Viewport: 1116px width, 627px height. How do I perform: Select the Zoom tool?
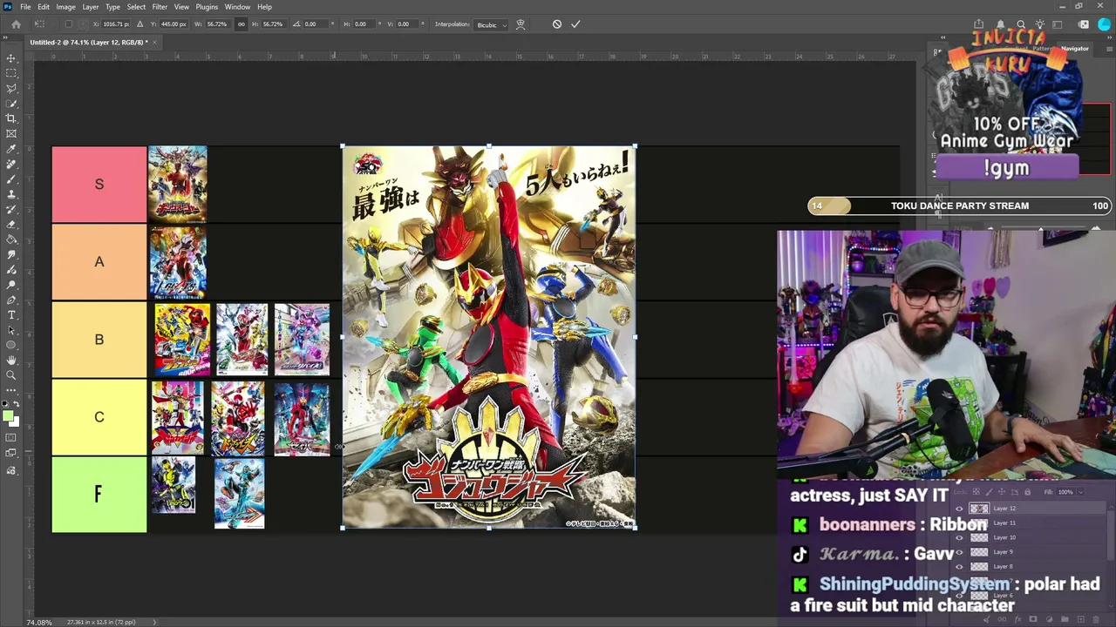coord(11,375)
